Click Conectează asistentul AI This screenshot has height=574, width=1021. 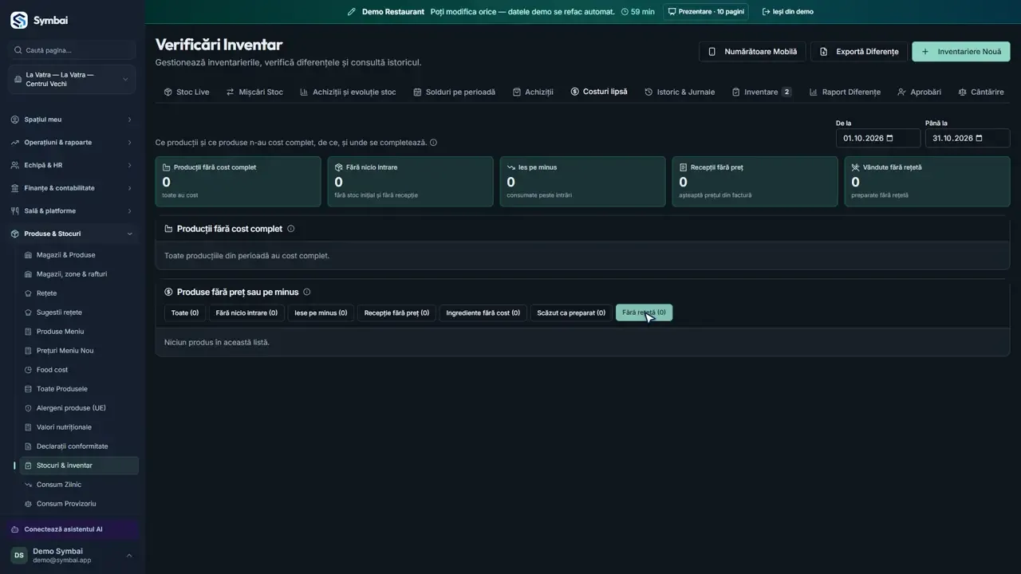click(x=73, y=529)
